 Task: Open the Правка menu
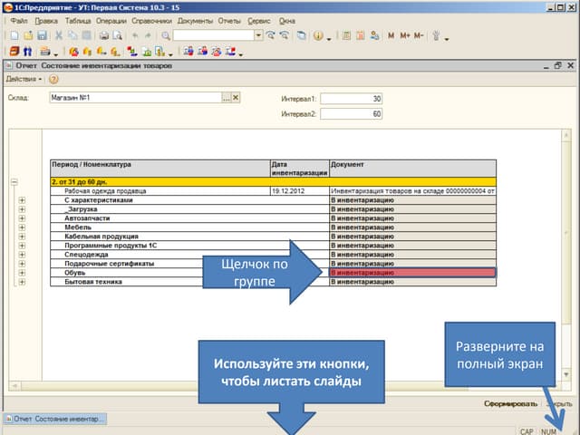tap(46, 21)
